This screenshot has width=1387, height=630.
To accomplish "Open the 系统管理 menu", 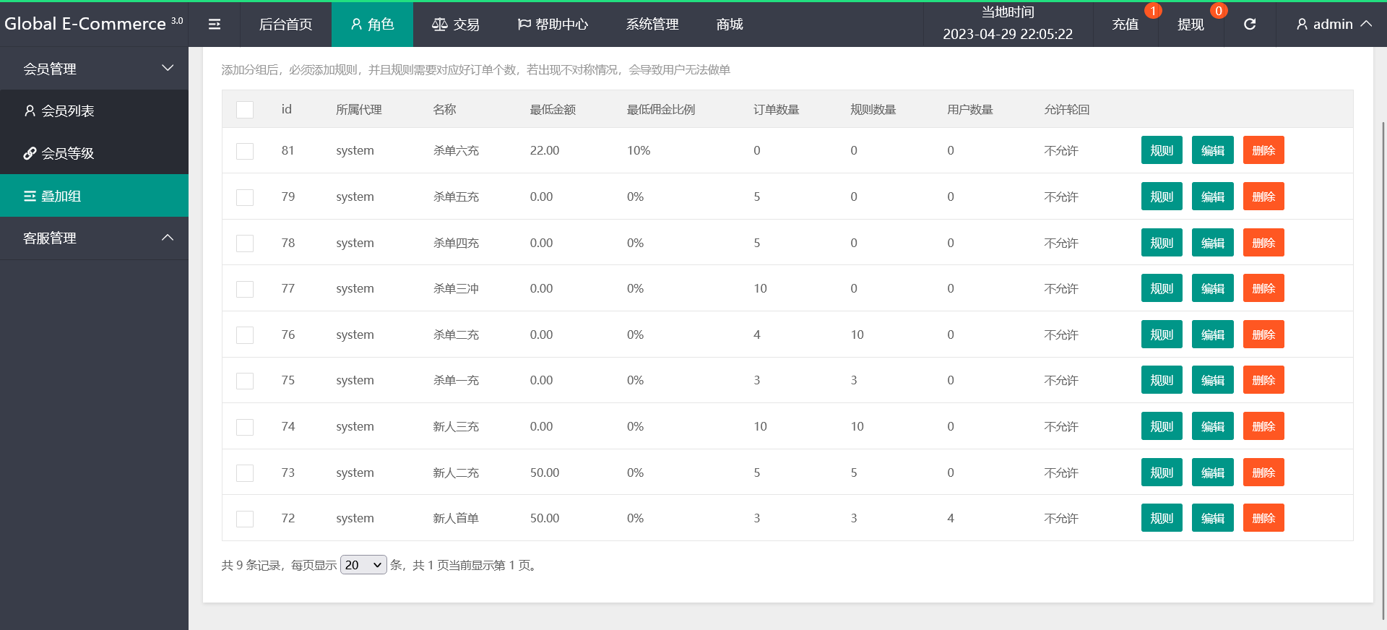I will (x=652, y=25).
